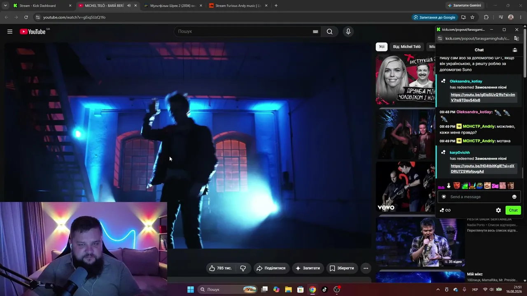Viewport: 527px width, 296px height.
Task: Open the Windows Start menu
Action: coord(191,289)
